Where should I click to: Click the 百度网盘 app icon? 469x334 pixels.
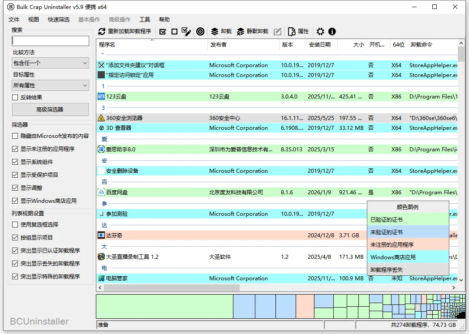101,192
